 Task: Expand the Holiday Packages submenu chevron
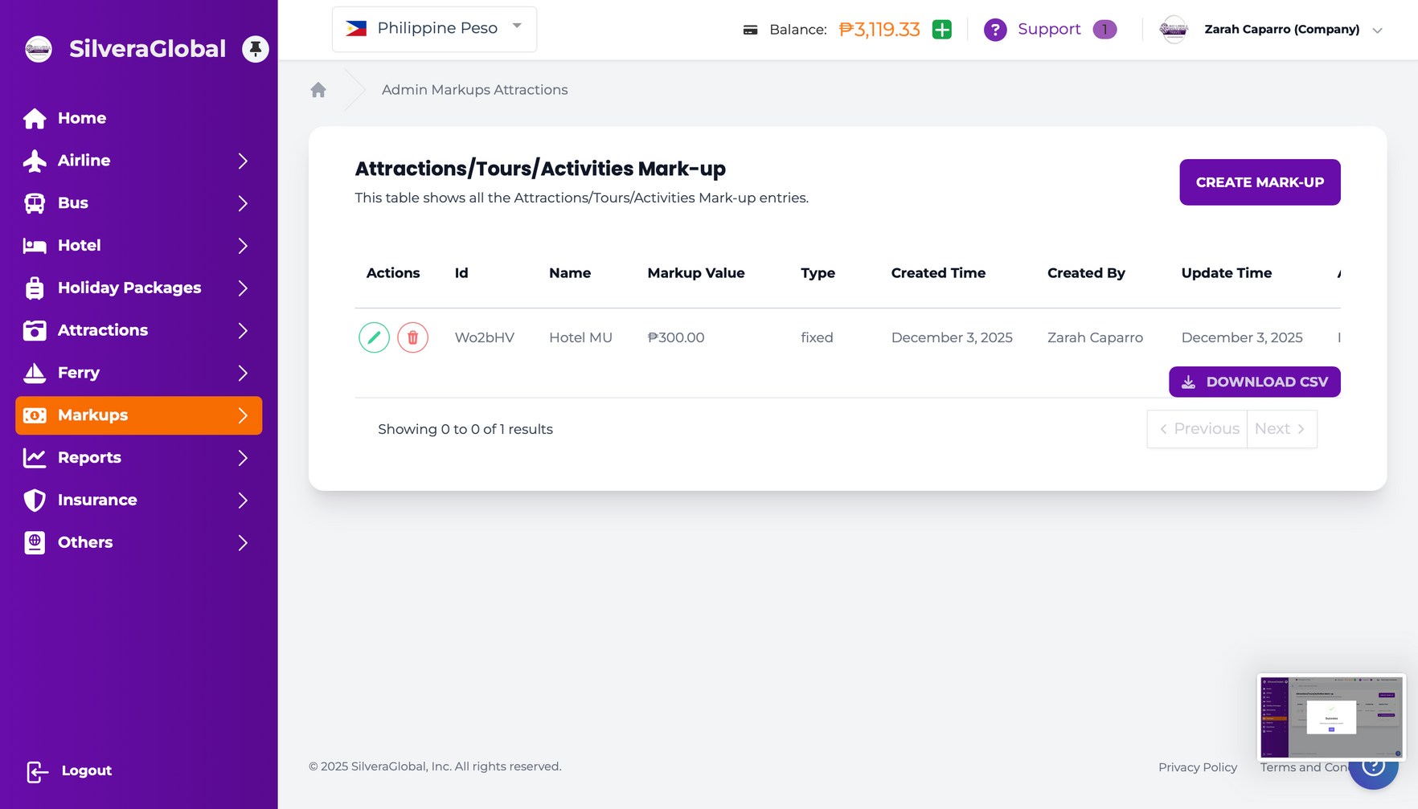[x=243, y=288]
